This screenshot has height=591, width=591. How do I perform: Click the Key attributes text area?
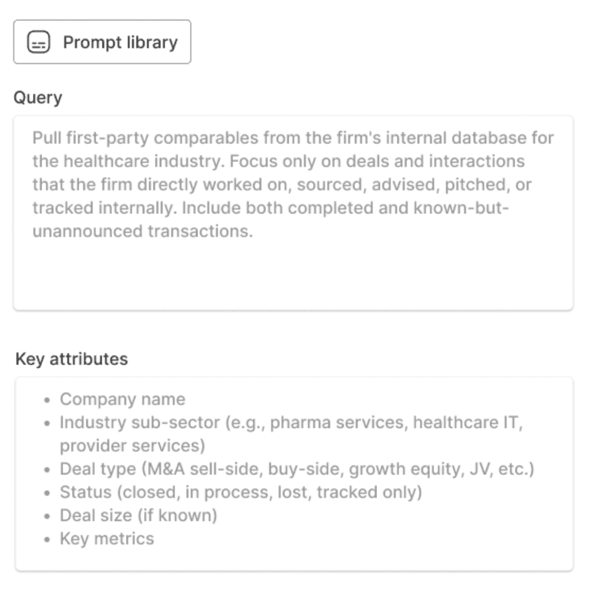pyautogui.click(x=294, y=474)
